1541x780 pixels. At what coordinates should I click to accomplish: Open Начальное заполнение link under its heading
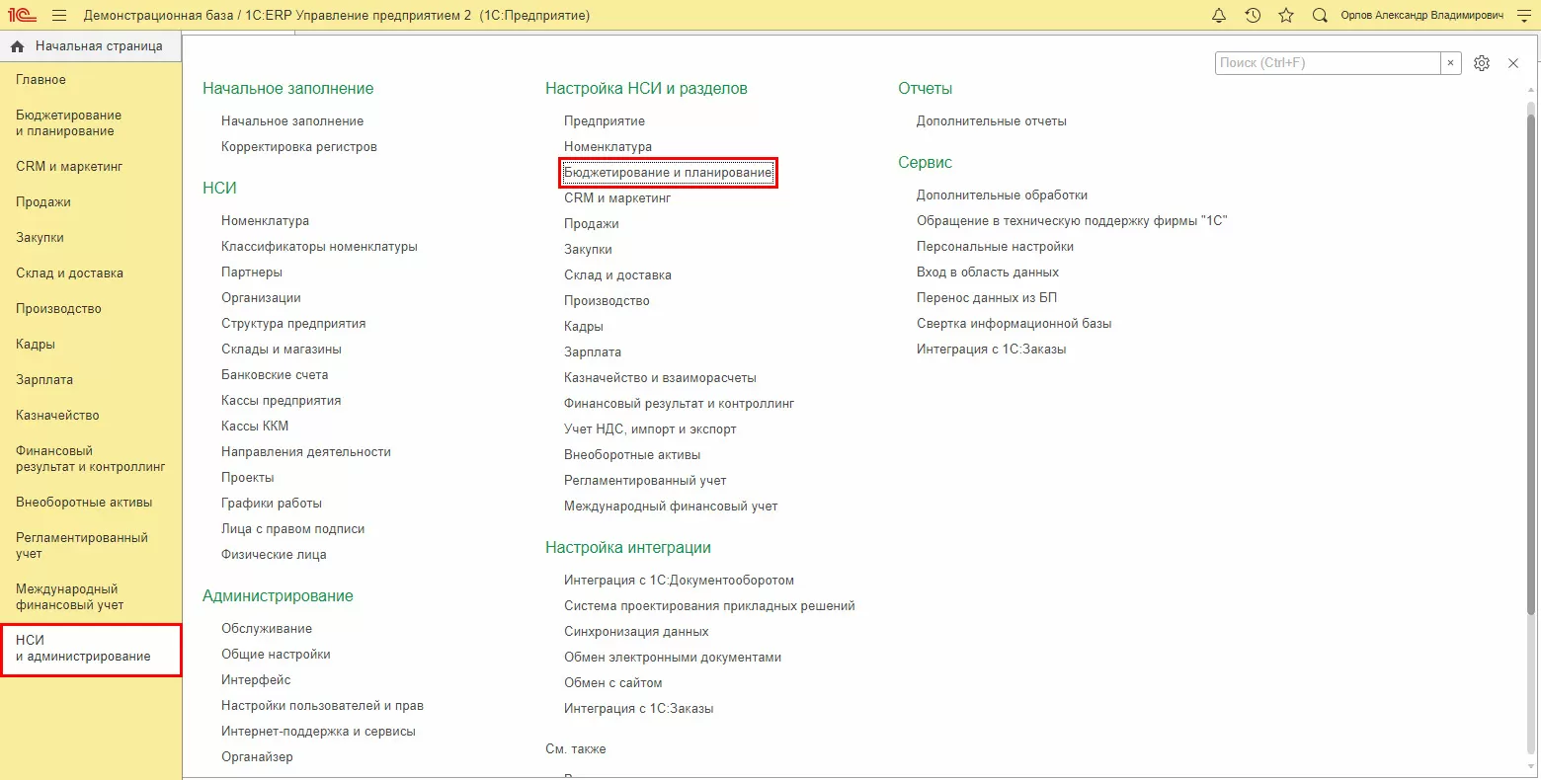point(292,121)
